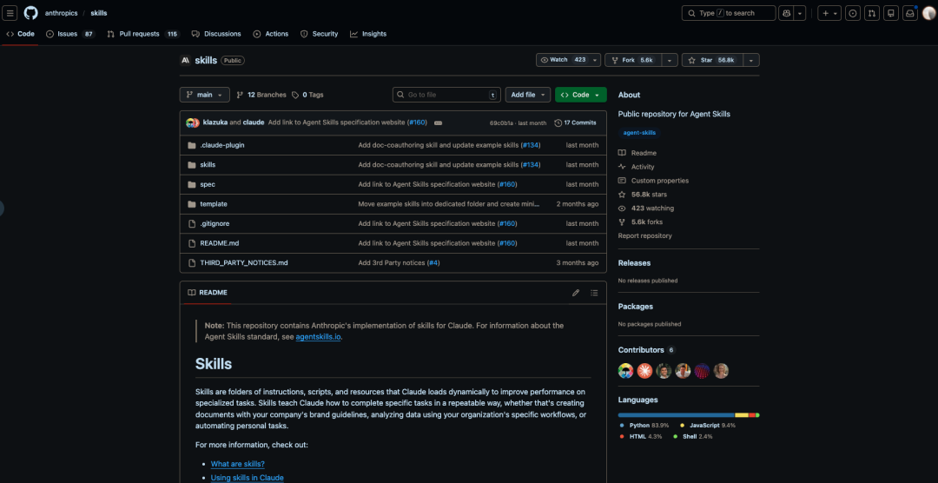Open 'Using skills in Claude' link
The height and width of the screenshot is (483, 938).
click(x=247, y=478)
